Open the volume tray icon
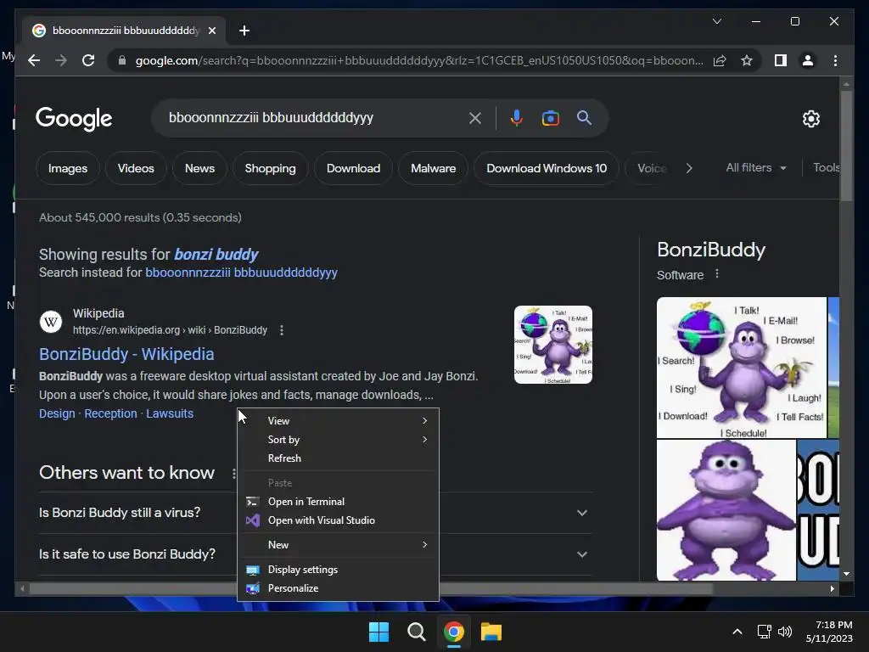Viewport: 869px width, 652px height. (785, 632)
